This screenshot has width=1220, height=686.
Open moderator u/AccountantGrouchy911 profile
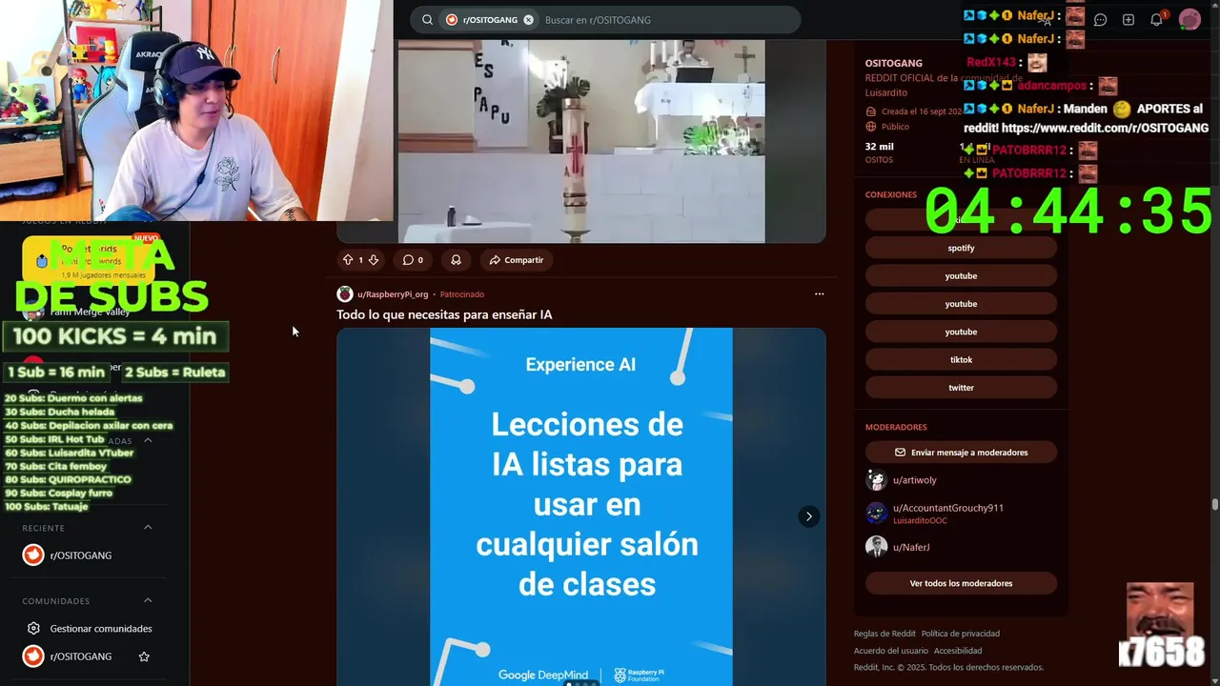click(948, 508)
